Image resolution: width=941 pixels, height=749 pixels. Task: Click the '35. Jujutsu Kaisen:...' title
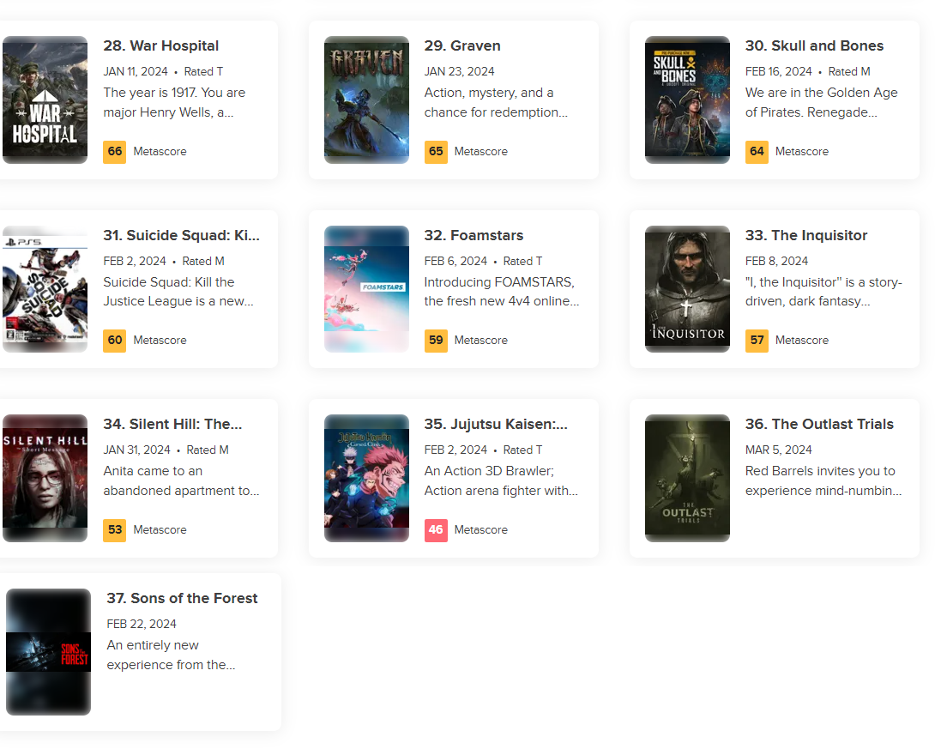point(496,425)
